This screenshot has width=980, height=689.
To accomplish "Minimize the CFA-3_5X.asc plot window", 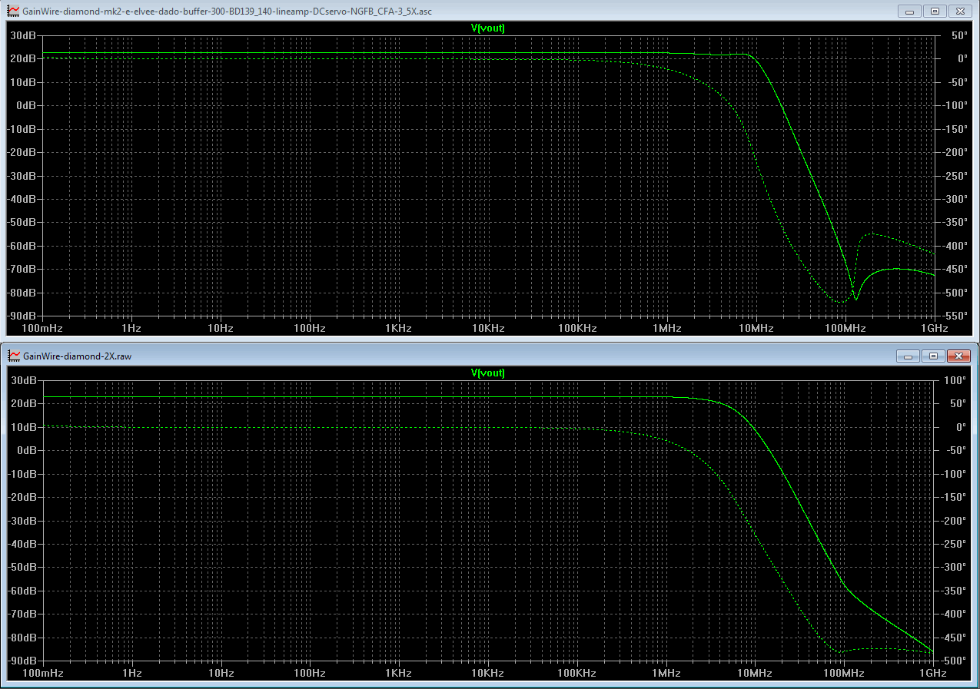I will [x=911, y=12].
